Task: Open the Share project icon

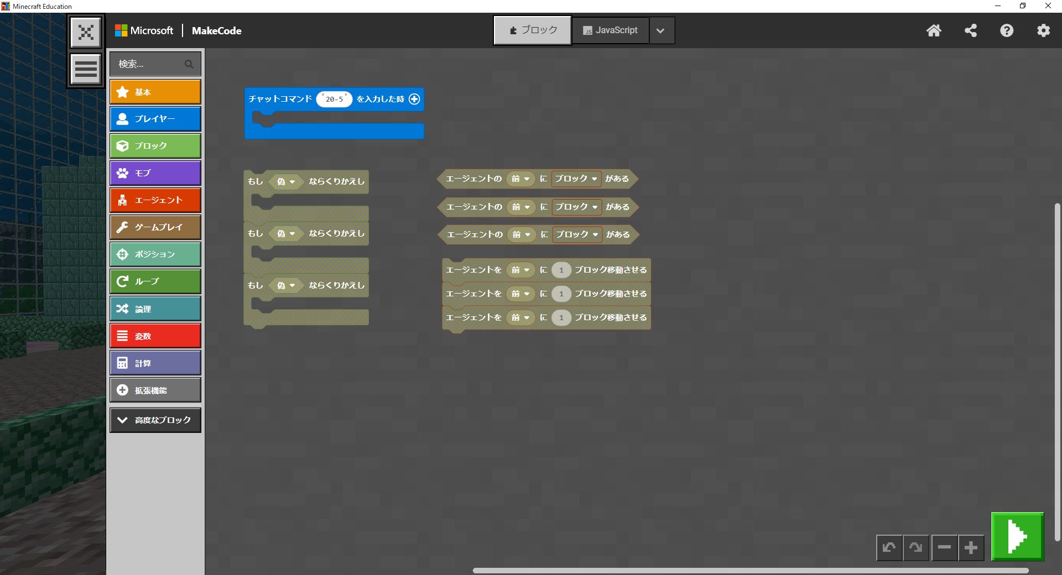Action: click(970, 30)
